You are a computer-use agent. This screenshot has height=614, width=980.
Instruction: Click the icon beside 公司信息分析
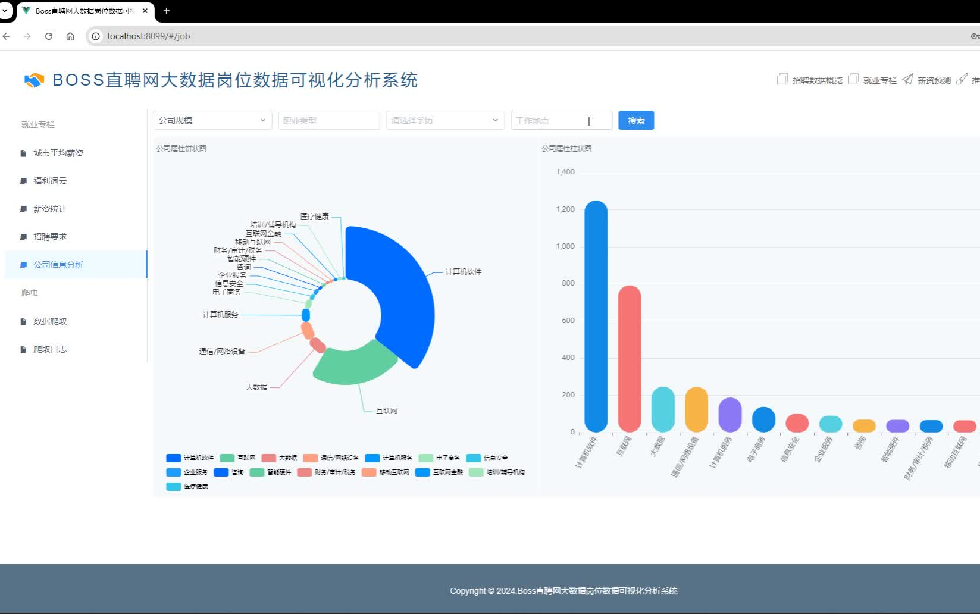pyautogui.click(x=23, y=265)
